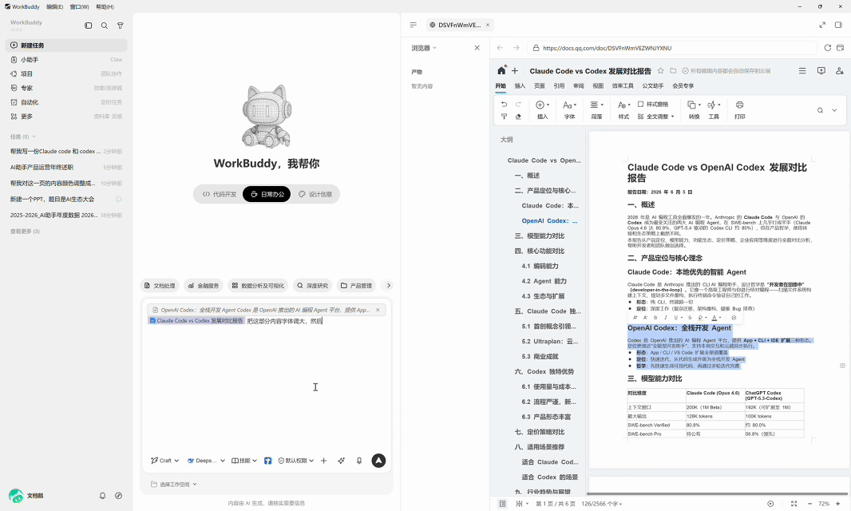Click 查看更多 (3) link

click(x=25, y=232)
